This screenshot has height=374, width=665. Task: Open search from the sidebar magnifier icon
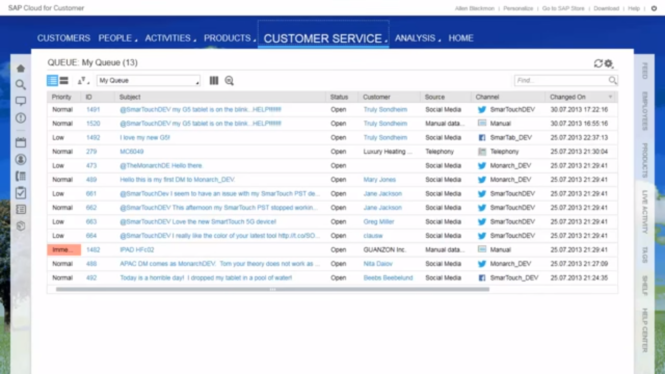20,85
